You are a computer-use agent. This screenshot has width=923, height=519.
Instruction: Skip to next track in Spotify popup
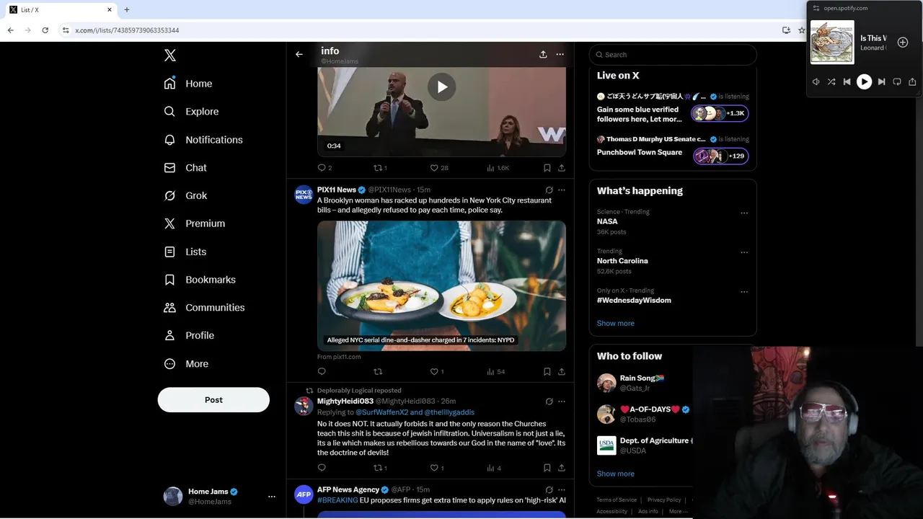[x=881, y=82]
